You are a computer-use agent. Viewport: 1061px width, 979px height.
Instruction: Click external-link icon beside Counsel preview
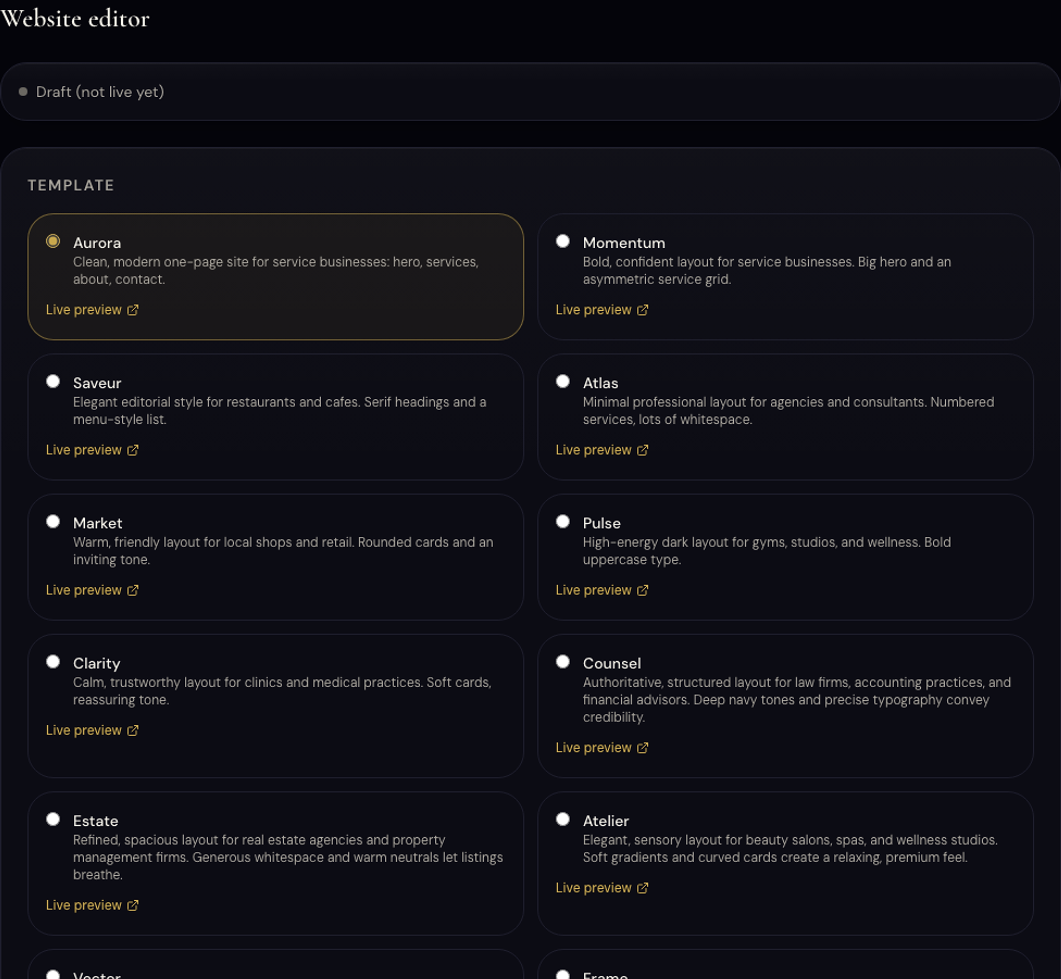click(x=642, y=748)
